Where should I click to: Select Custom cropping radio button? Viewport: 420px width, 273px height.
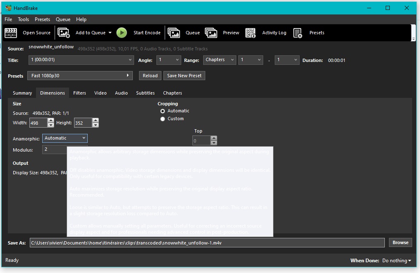point(163,119)
